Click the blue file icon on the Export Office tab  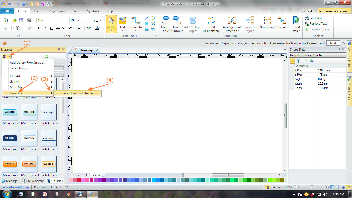(x=349, y=79)
